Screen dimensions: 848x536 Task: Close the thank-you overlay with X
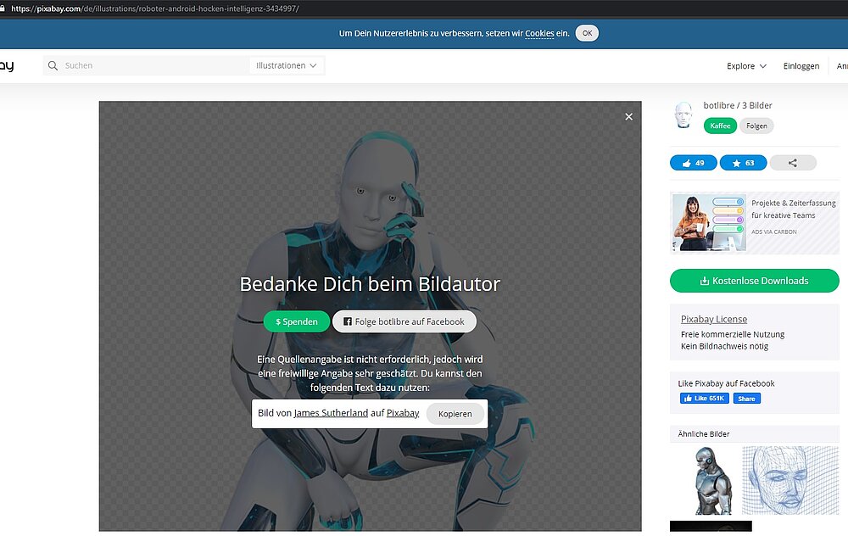pyautogui.click(x=628, y=117)
